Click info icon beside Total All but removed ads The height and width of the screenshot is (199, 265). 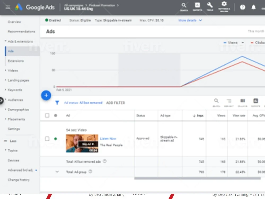coord(105,161)
